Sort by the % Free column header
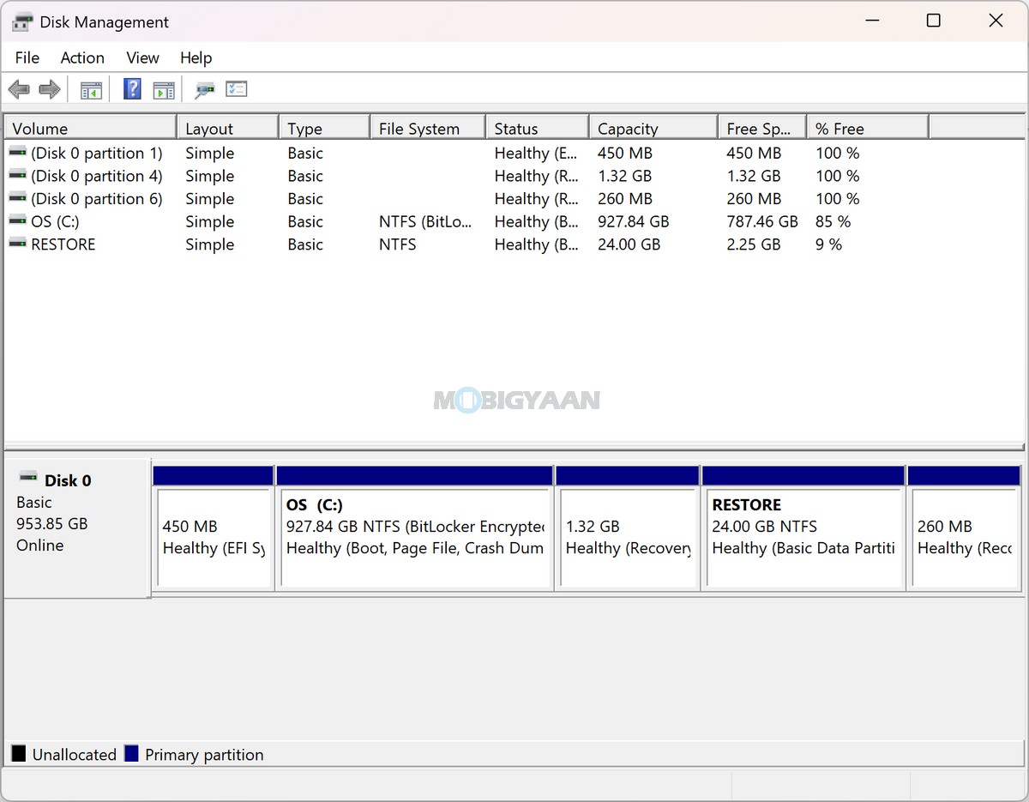 tap(868, 128)
